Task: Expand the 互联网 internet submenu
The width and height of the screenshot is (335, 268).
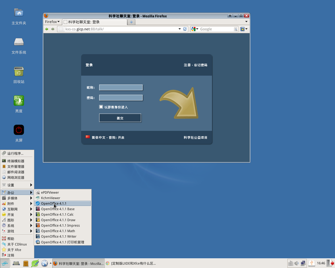Action: (x=17, y=209)
